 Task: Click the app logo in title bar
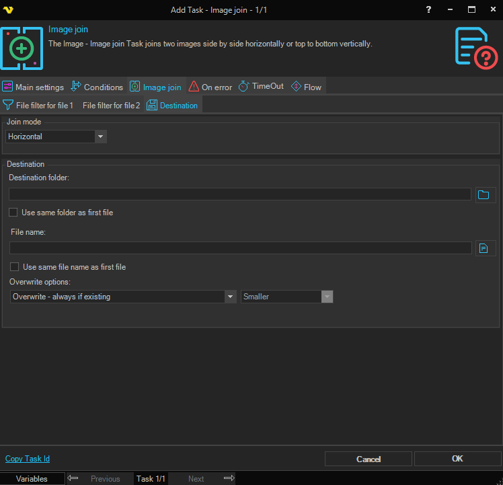point(9,9)
